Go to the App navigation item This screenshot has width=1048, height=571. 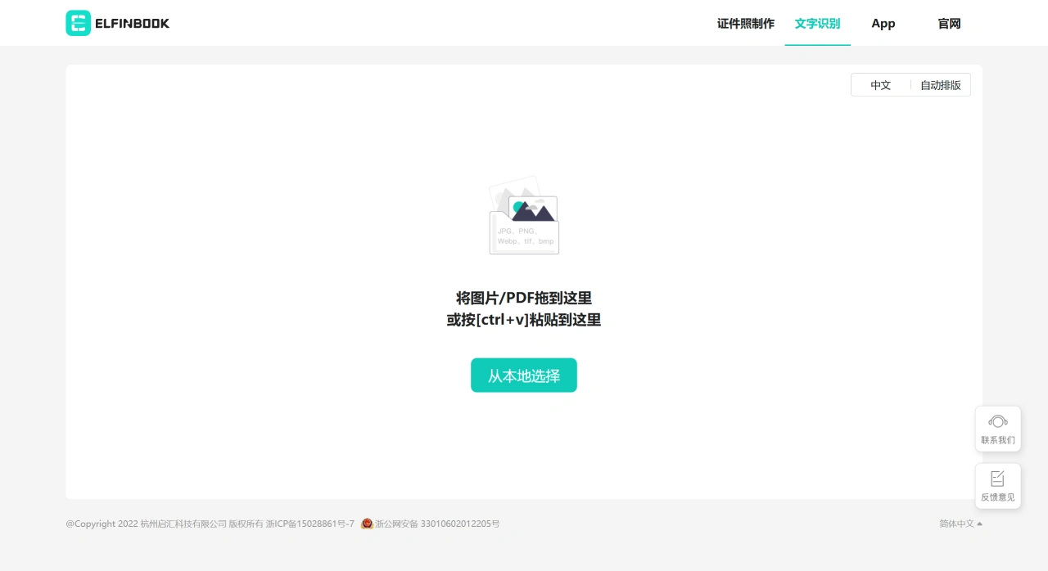883,24
